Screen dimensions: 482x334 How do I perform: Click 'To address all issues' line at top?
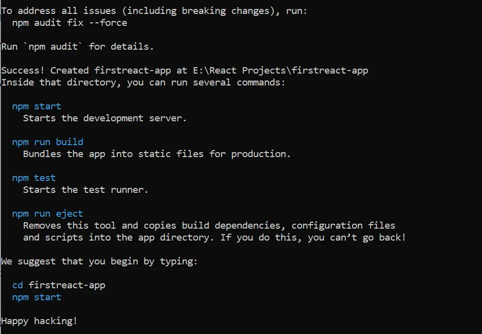coord(154,11)
